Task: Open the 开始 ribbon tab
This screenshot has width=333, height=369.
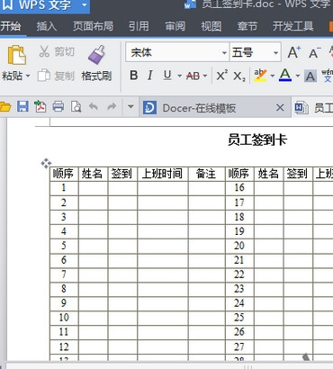Action: point(11,26)
